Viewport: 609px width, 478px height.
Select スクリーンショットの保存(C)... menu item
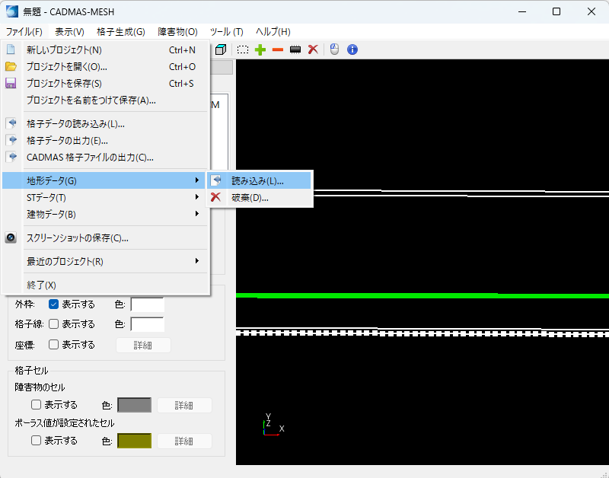point(77,237)
